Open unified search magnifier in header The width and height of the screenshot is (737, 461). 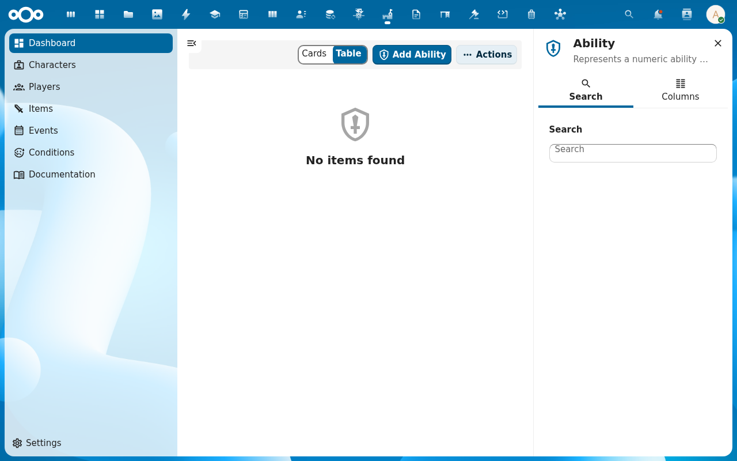click(x=629, y=14)
